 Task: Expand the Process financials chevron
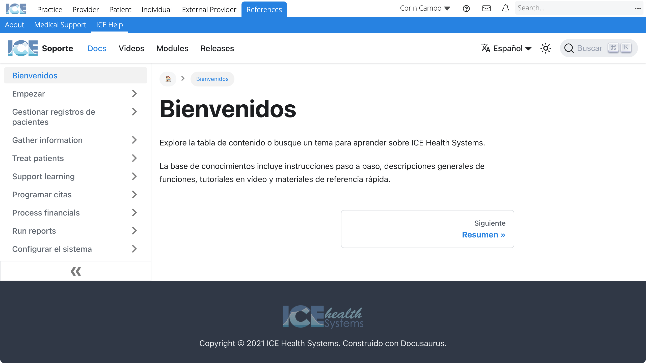tap(134, 213)
